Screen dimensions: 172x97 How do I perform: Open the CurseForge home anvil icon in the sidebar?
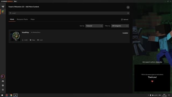[x=3, y=6]
